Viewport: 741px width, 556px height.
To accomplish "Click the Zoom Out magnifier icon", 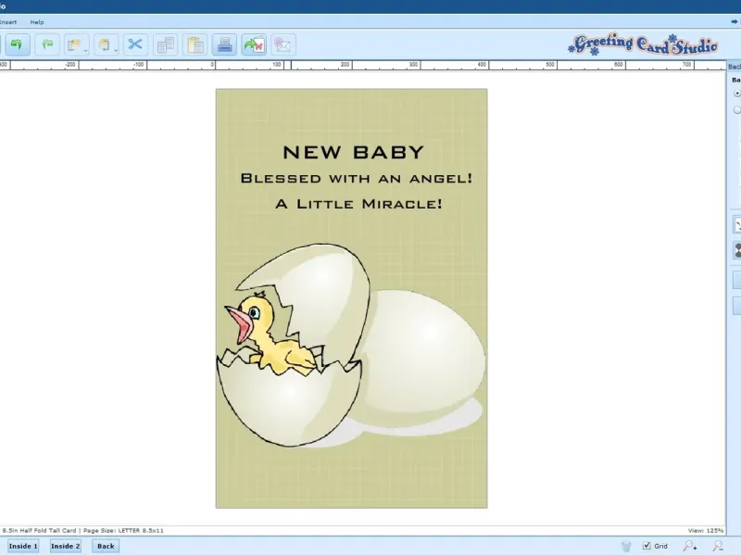I will 719,546.
